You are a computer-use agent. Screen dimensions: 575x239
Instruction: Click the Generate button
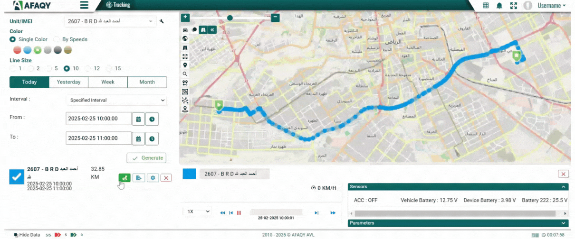point(146,157)
